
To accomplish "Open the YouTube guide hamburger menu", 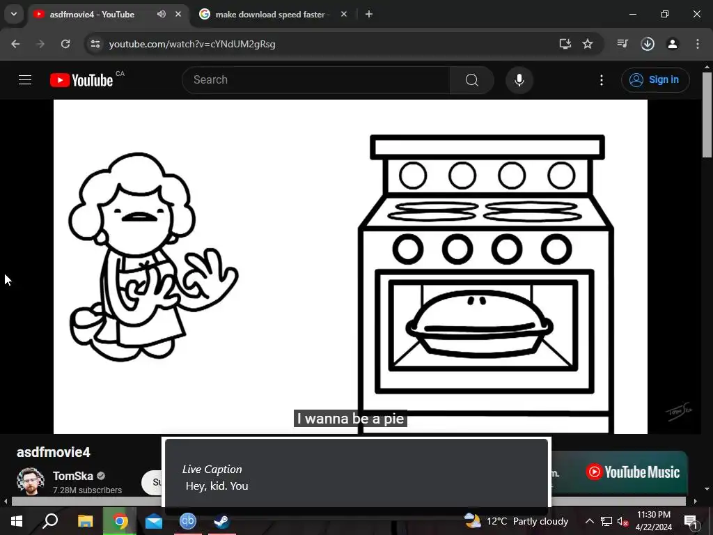I will [25, 80].
